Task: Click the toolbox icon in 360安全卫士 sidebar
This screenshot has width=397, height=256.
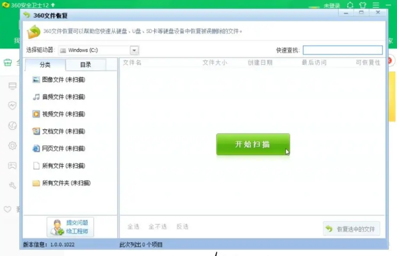Action: pos(8,63)
